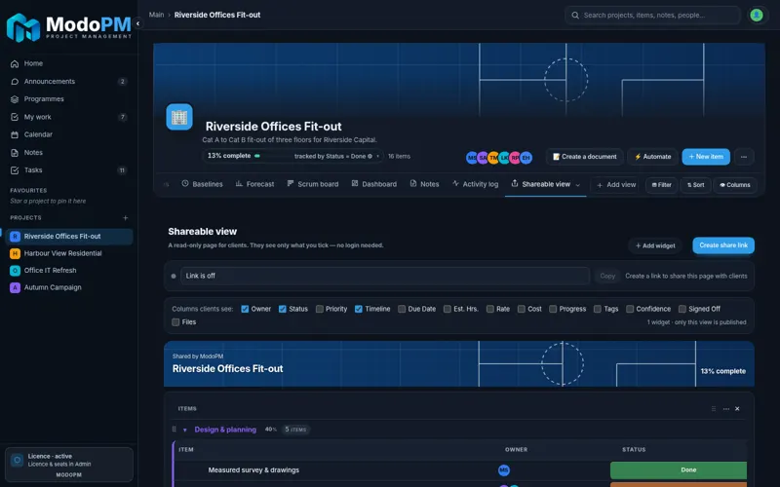Click the 13% complete progress bar
Image resolution: width=780 pixels, height=487 pixels.
(272, 156)
